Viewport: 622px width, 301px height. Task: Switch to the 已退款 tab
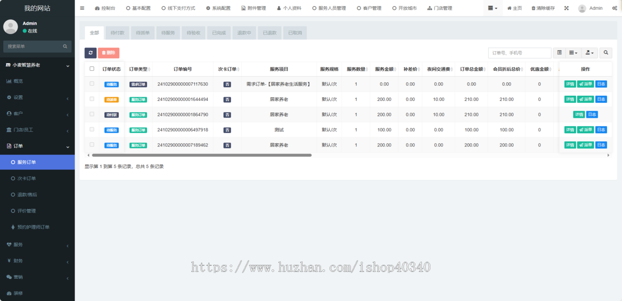point(270,33)
